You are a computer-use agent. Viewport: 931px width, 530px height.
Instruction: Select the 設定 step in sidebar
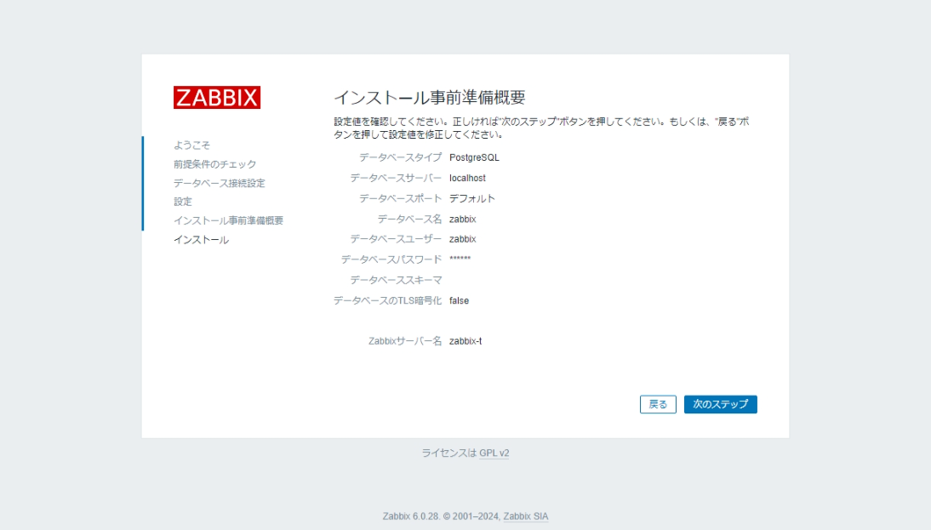183,202
